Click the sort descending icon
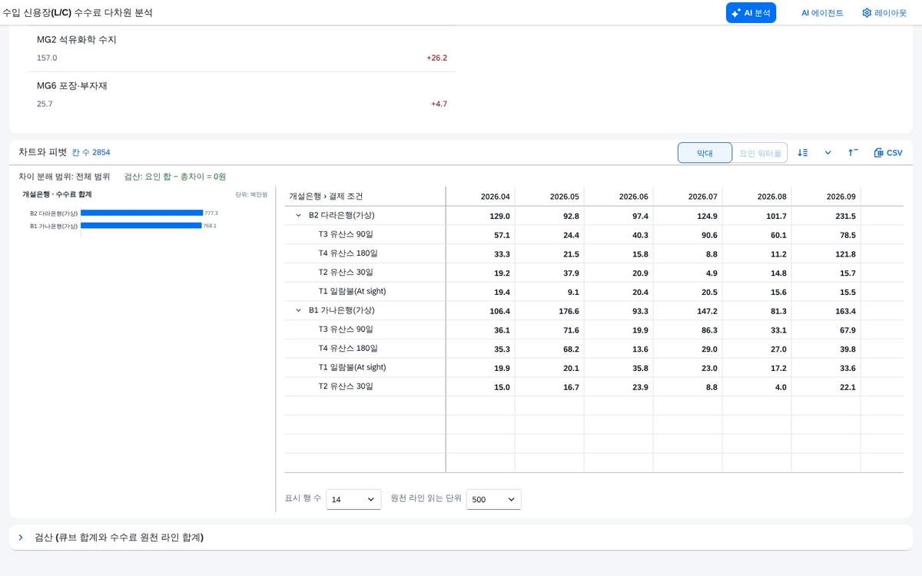The width and height of the screenshot is (922, 576). 803,153
